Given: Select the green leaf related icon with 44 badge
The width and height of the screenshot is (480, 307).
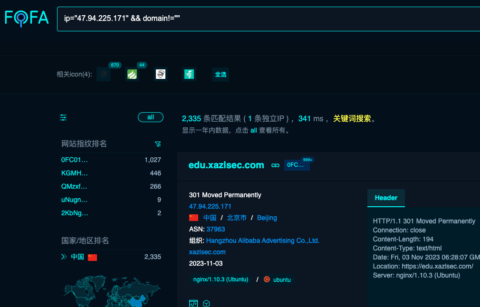Looking at the screenshot, I should [x=132, y=74].
